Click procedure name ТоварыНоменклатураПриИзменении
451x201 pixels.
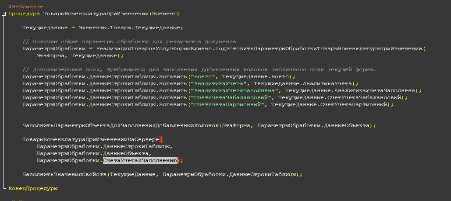pos(96,14)
